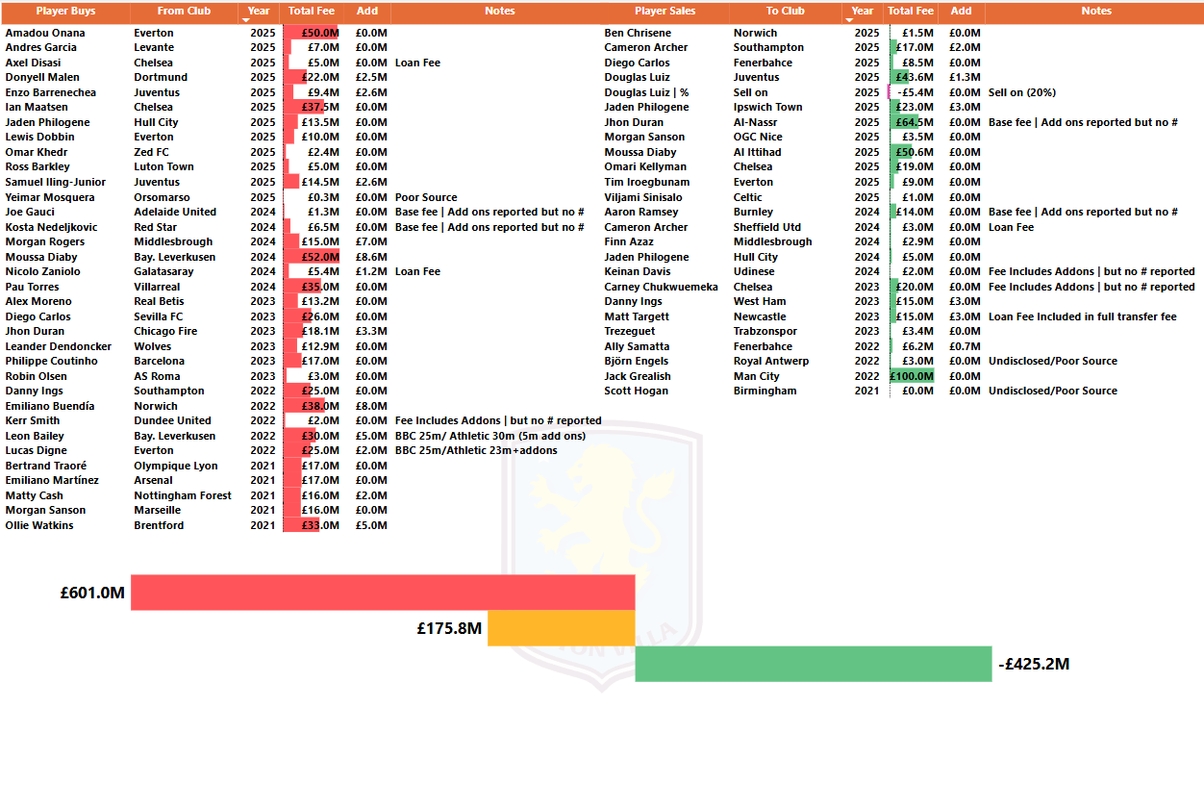Click the Total Fee header in the Player Sales table
This screenshot has width=1204, height=809.
pyautogui.click(x=911, y=12)
